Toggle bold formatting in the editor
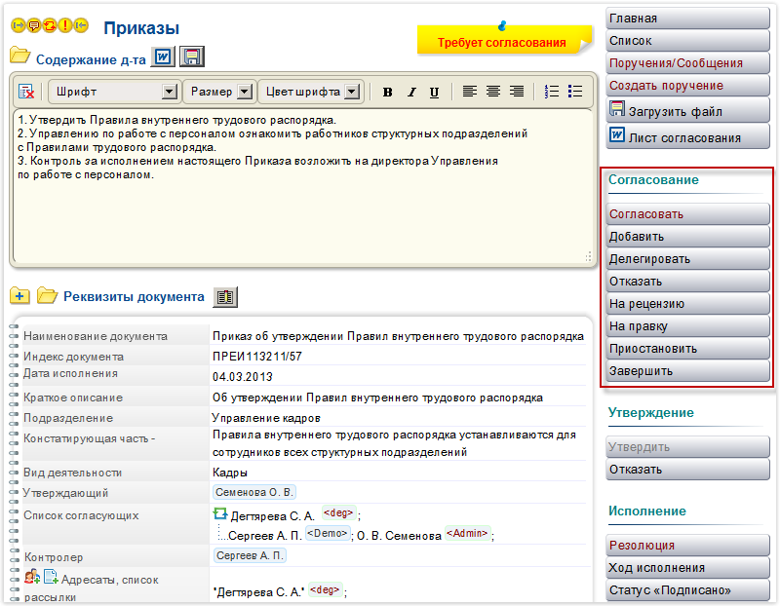 pos(387,91)
